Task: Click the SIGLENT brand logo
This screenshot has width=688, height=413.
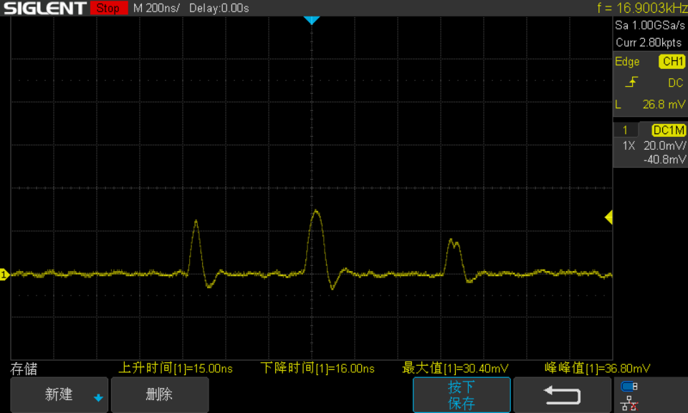Action: click(44, 8)
